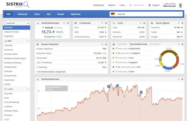Open Domain-Überblick settings gear

pyautogui.click(x=106, y=44)
